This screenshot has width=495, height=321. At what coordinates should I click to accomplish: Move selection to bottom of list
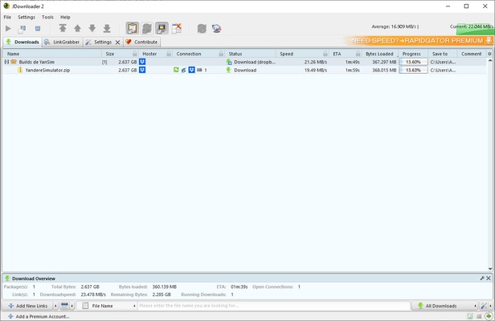(107, 28)
